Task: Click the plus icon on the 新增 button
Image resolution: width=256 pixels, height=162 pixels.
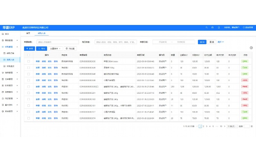Action: [x=27, y=49]
